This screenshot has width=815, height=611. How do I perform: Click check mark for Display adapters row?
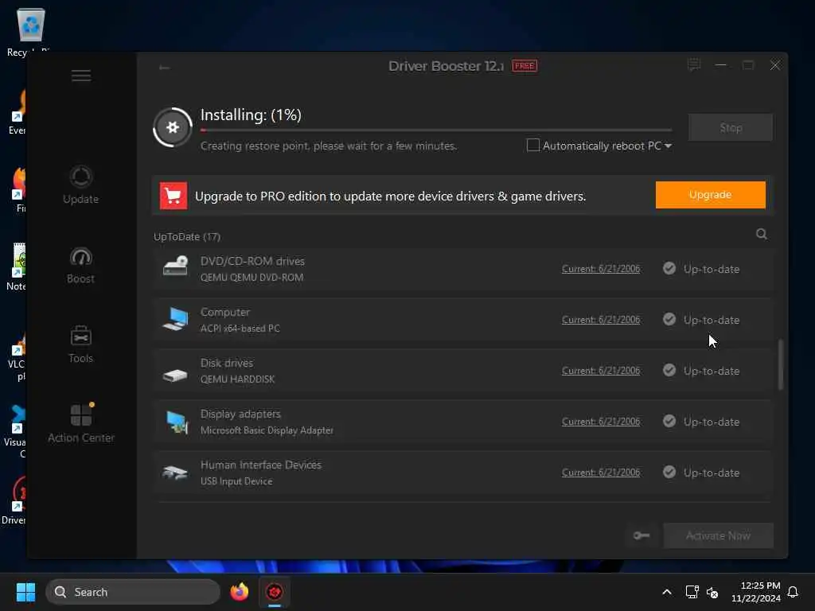(669, 421)
